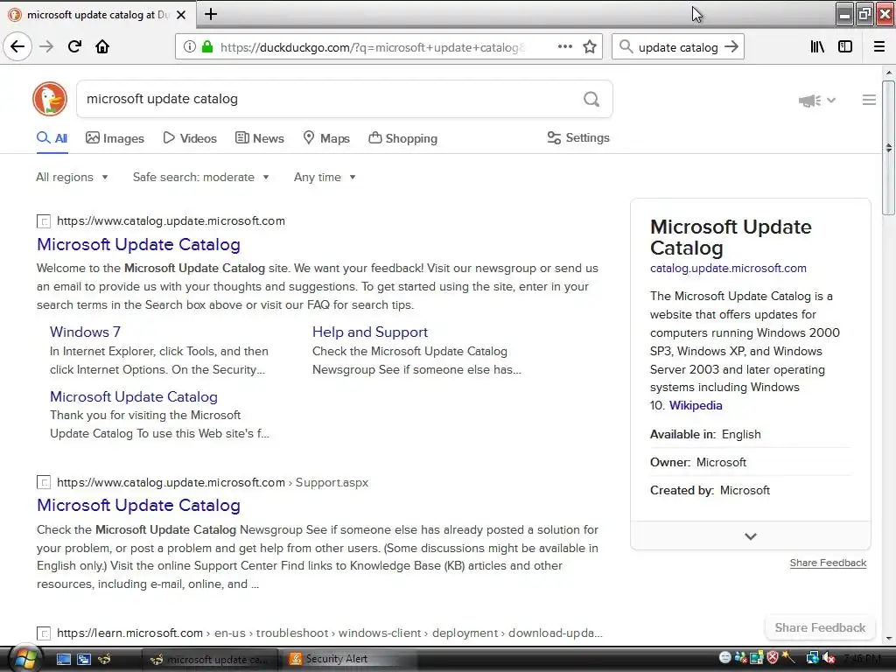Reload the current page

(x=74, y=46)
